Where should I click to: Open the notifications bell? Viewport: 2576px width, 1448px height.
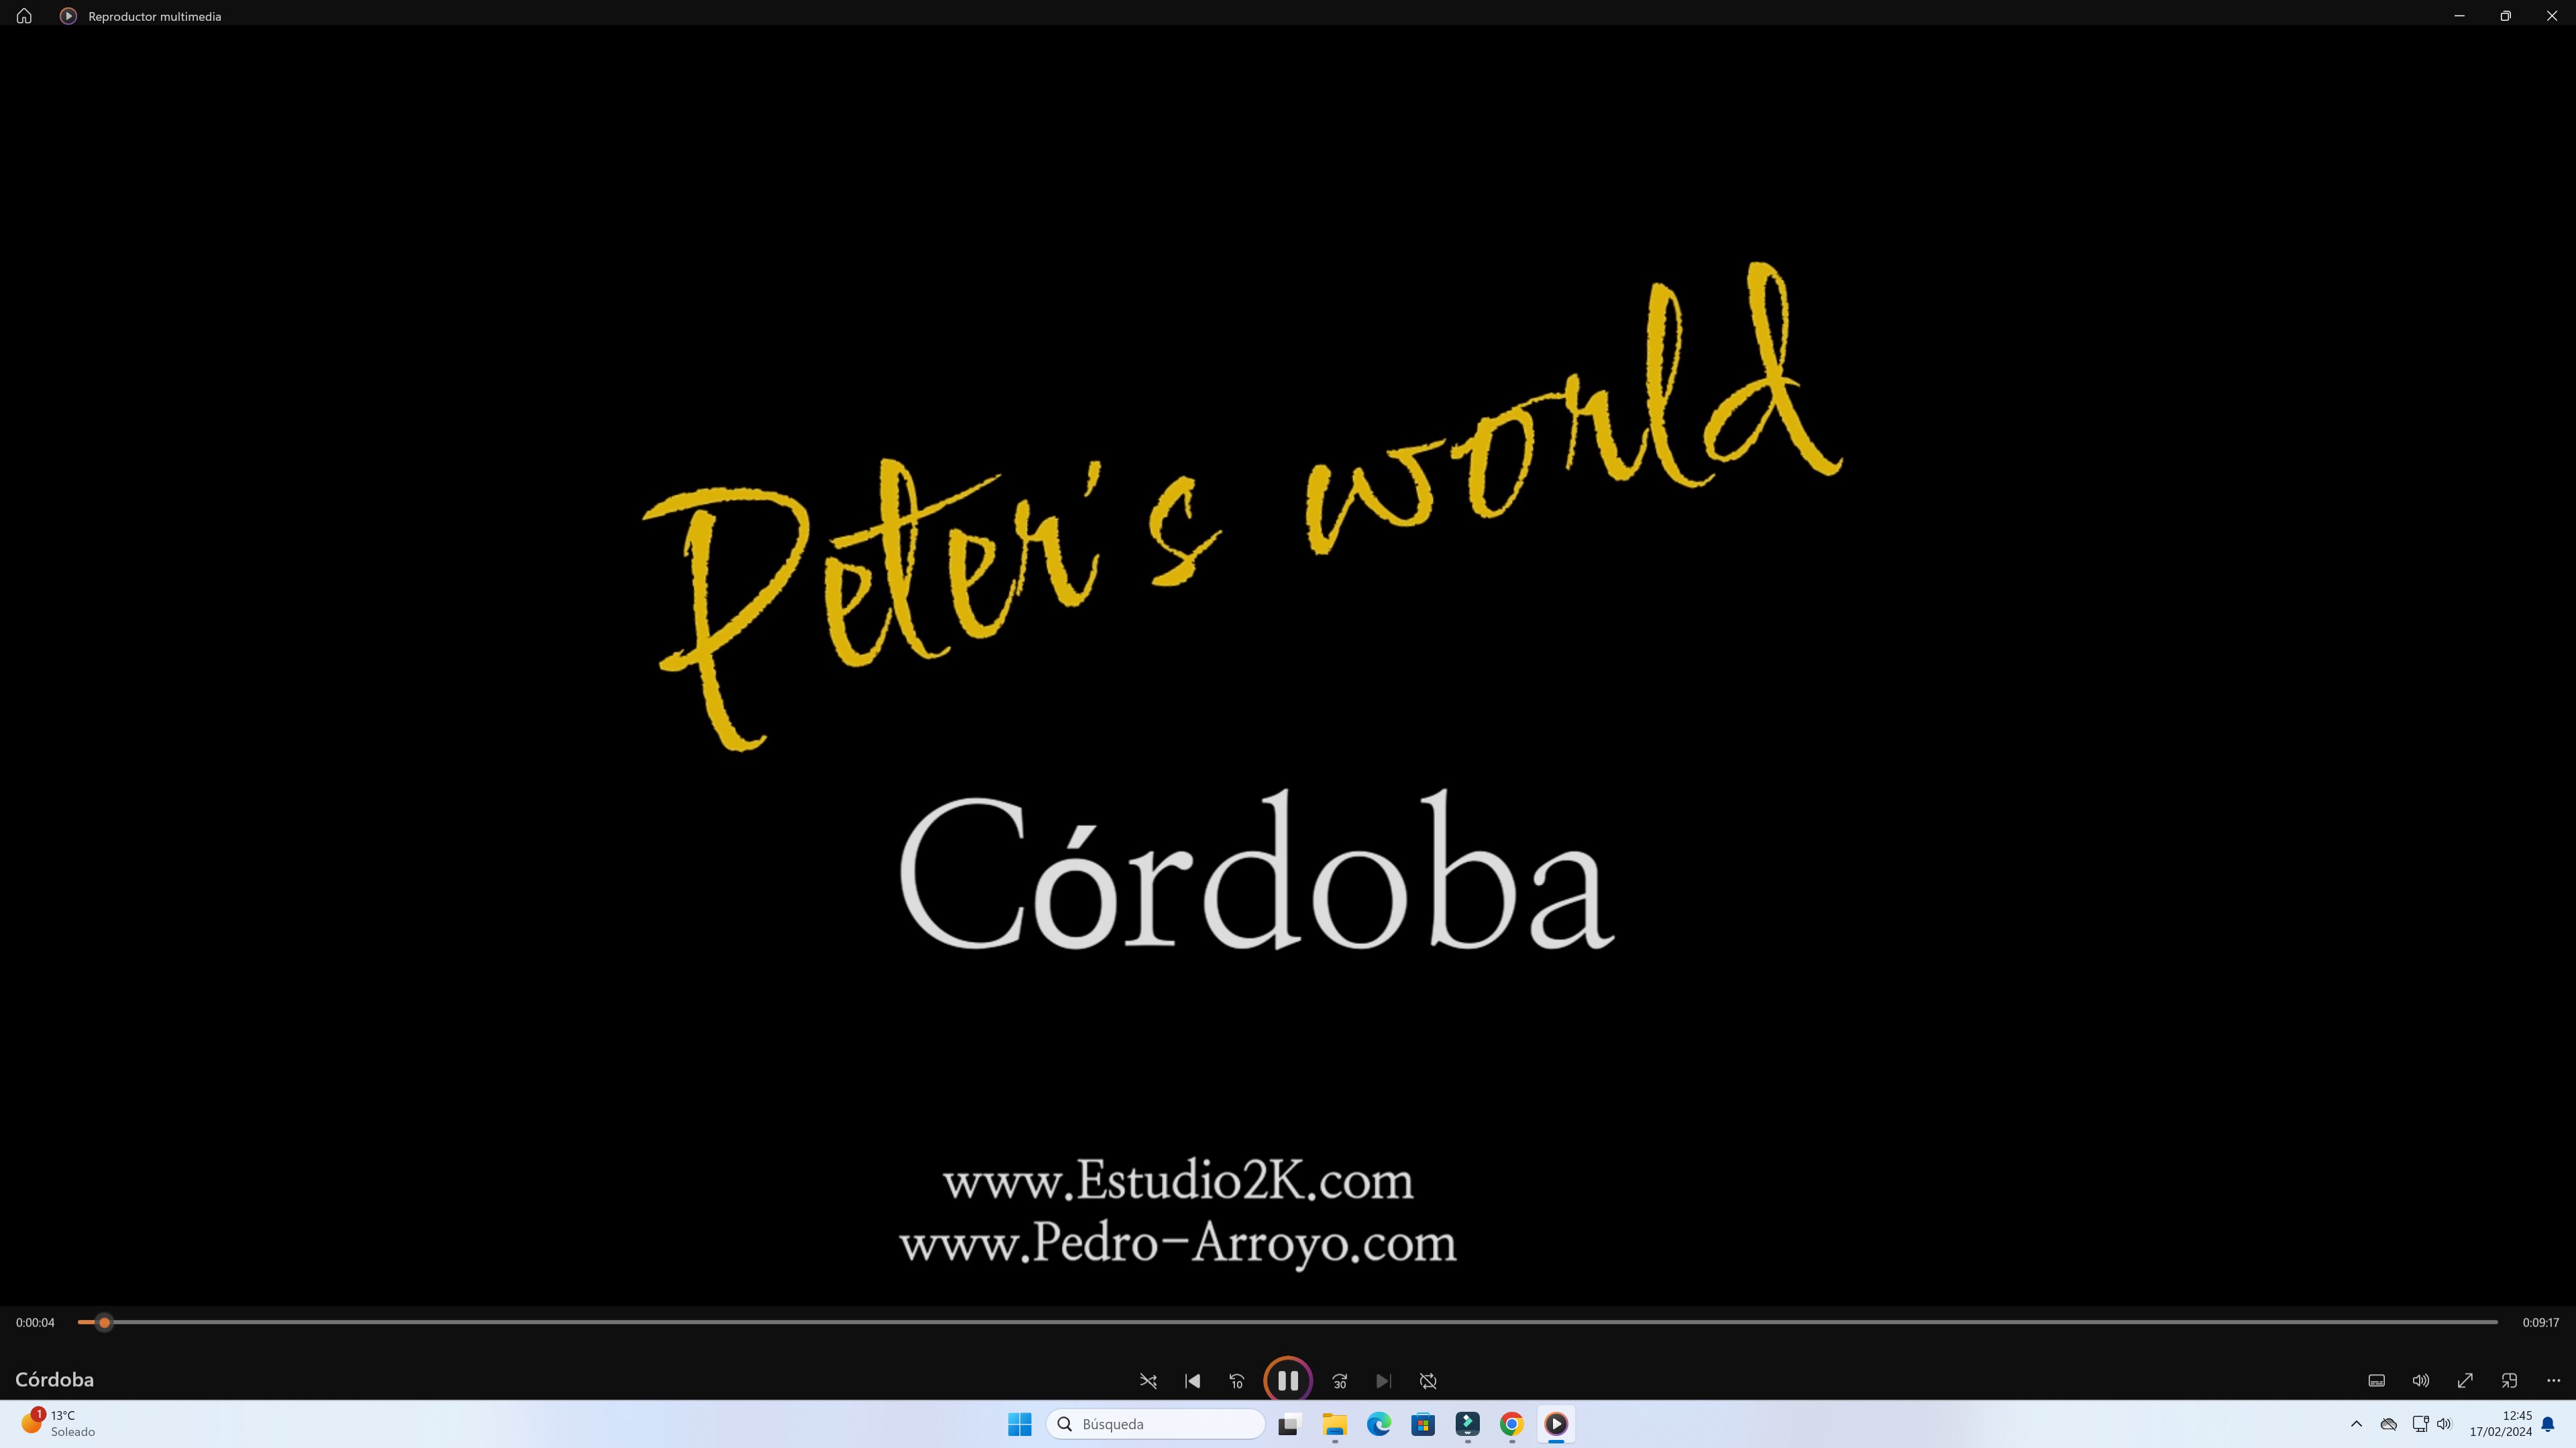[2548, 1424]
